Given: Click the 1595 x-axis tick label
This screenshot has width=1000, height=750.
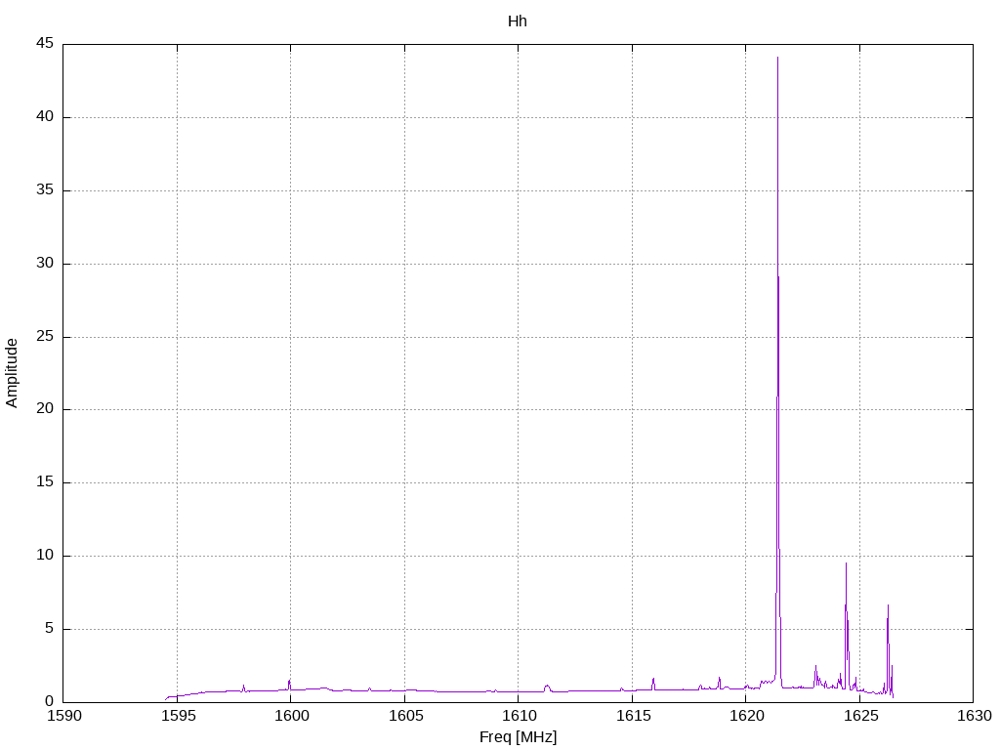Looking at the screenshot, I should tap(178, 716).
